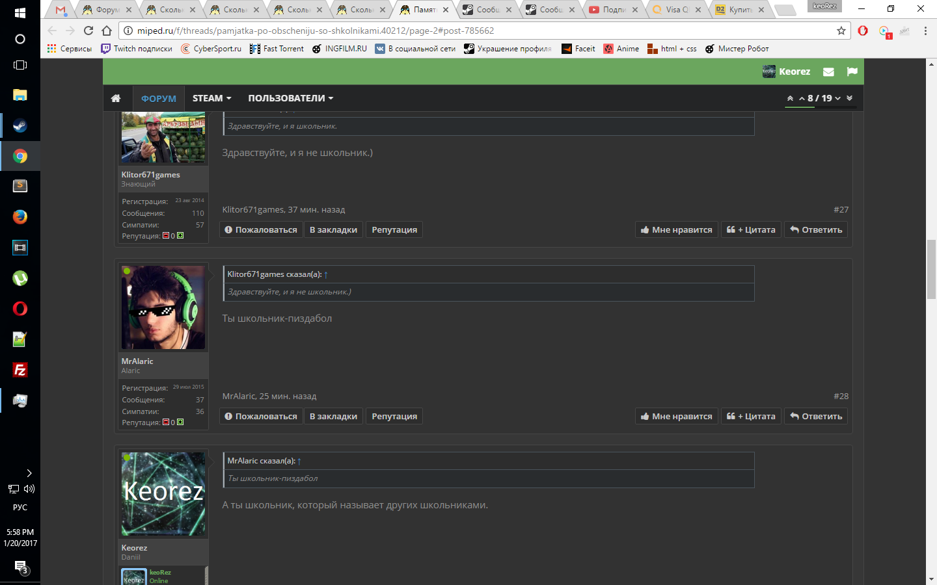
Task: Open the private messages envelope icon
Action: (828, 71)
